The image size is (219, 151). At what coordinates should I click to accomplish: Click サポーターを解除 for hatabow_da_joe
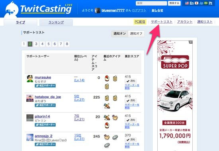[x=132, y=106]
